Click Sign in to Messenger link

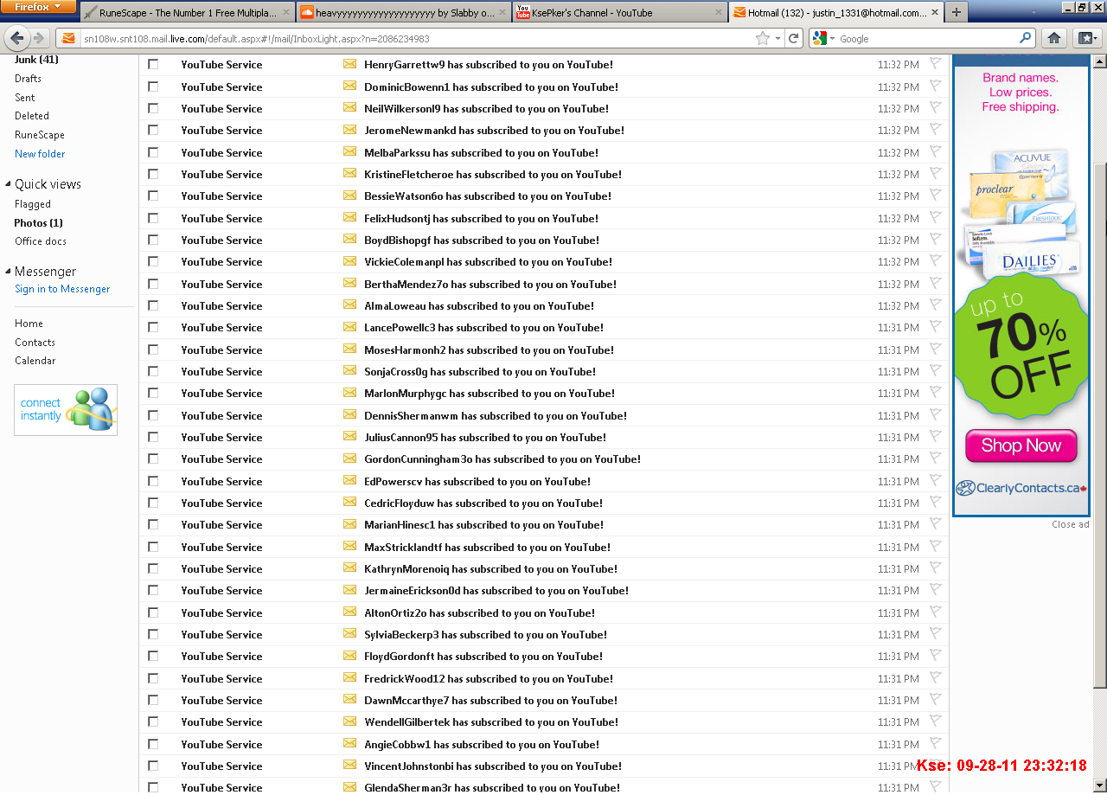(62, 289)
